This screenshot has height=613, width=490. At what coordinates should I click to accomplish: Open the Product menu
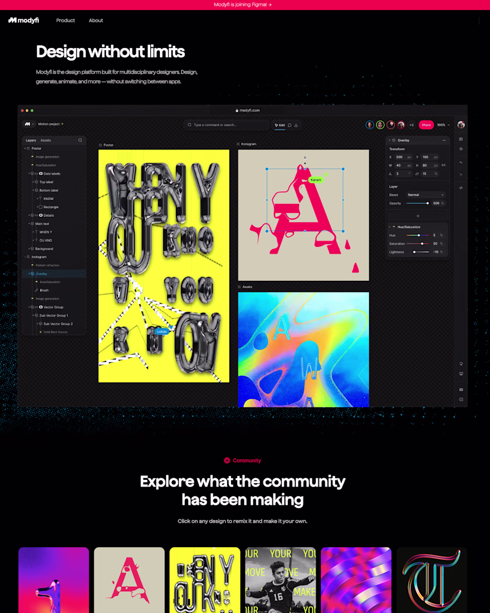coord(65,20)
